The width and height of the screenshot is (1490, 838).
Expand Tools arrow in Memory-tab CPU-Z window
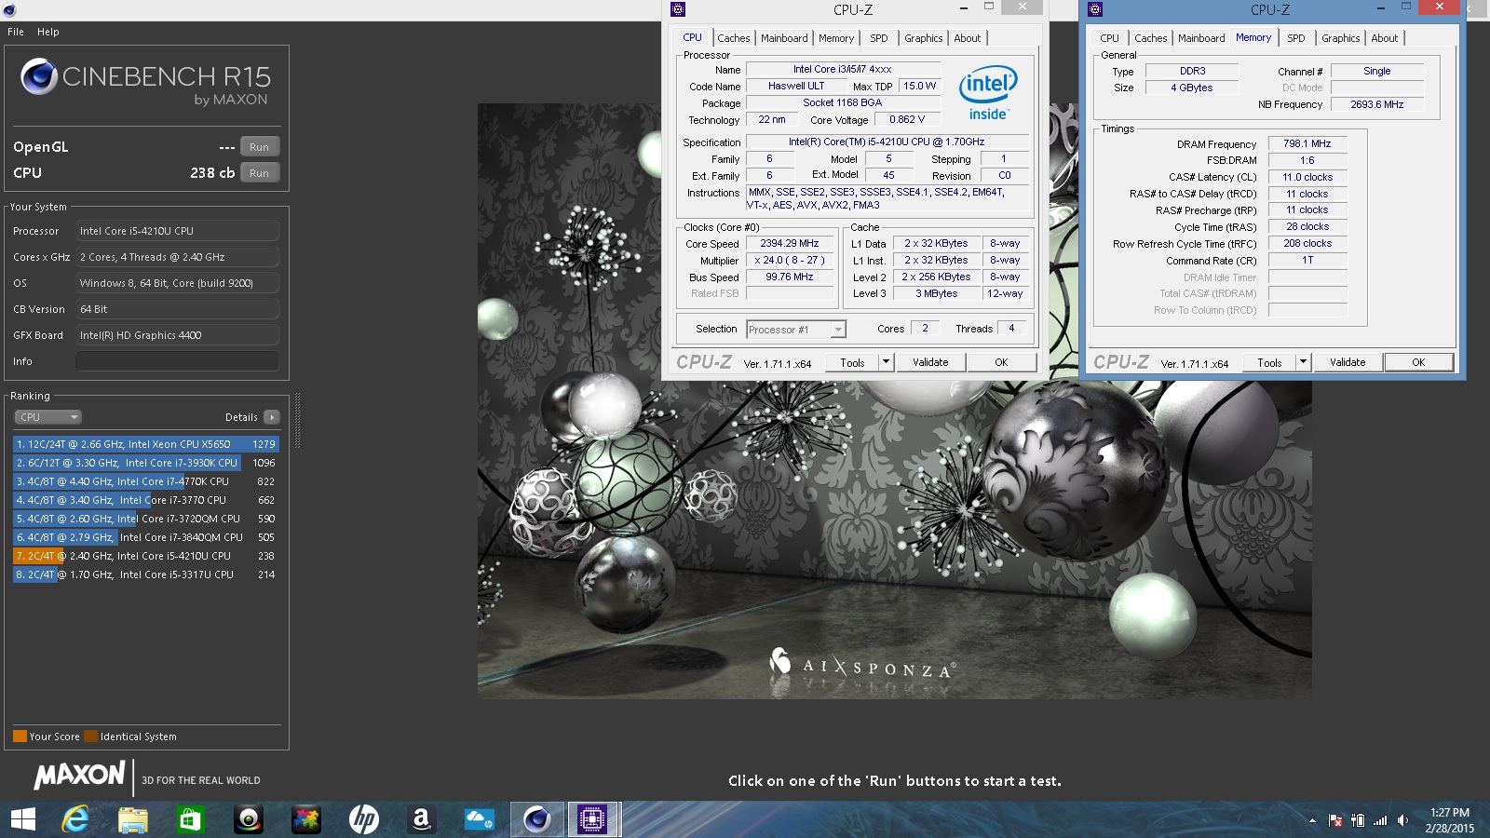tap(1303, 363)
